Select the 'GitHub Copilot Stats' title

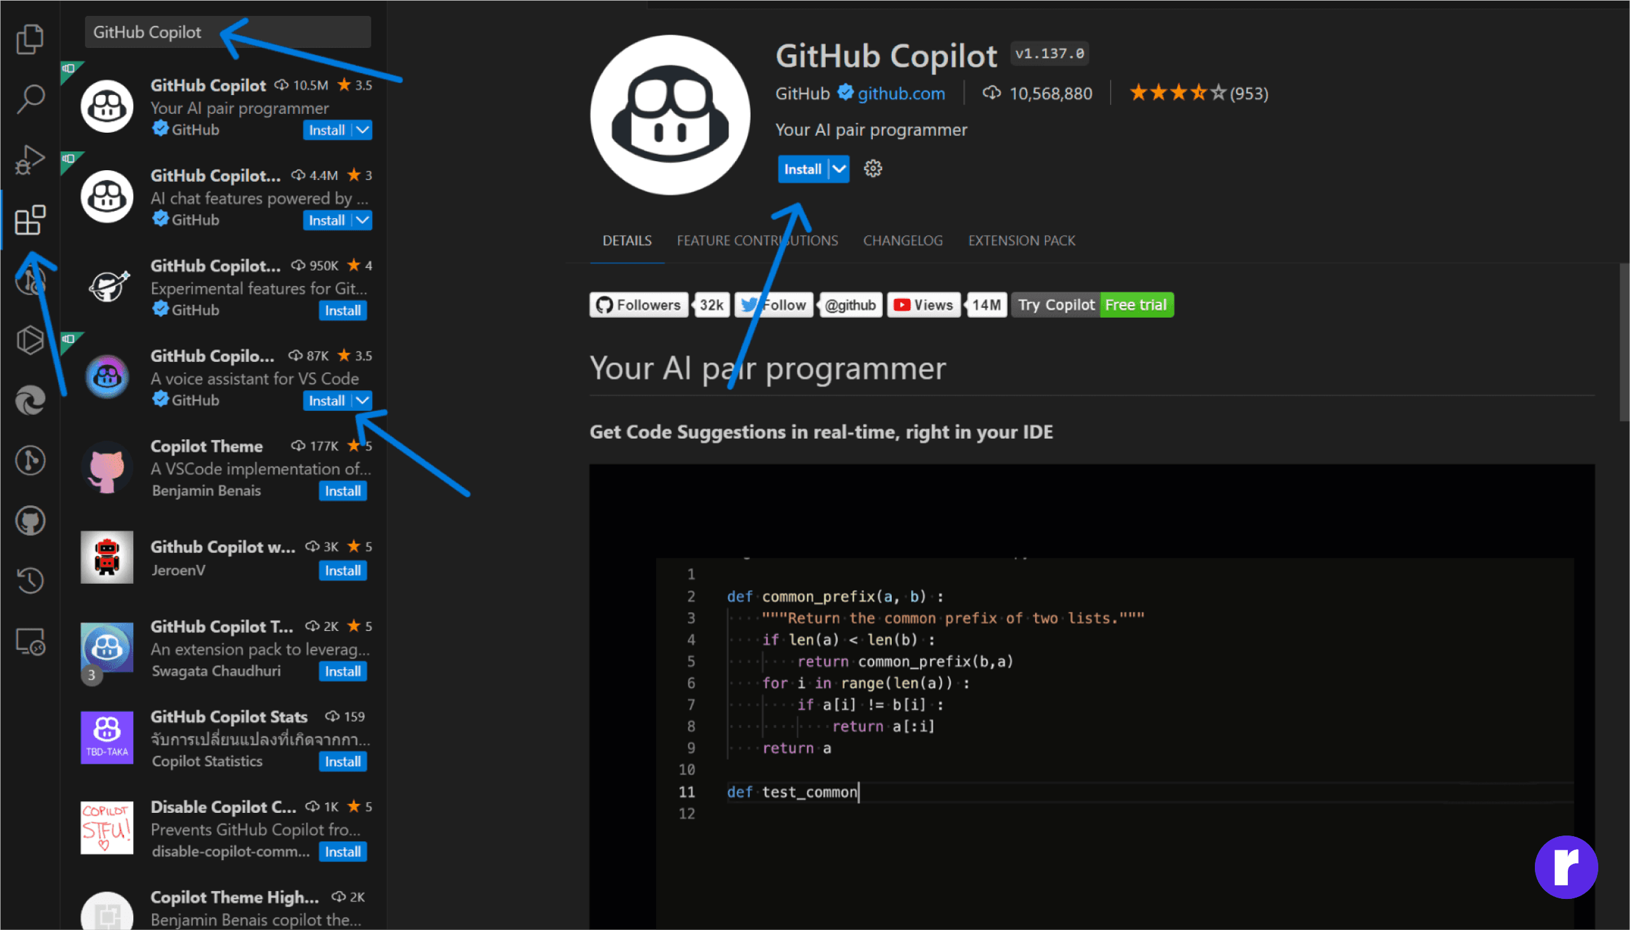point(228,716)
